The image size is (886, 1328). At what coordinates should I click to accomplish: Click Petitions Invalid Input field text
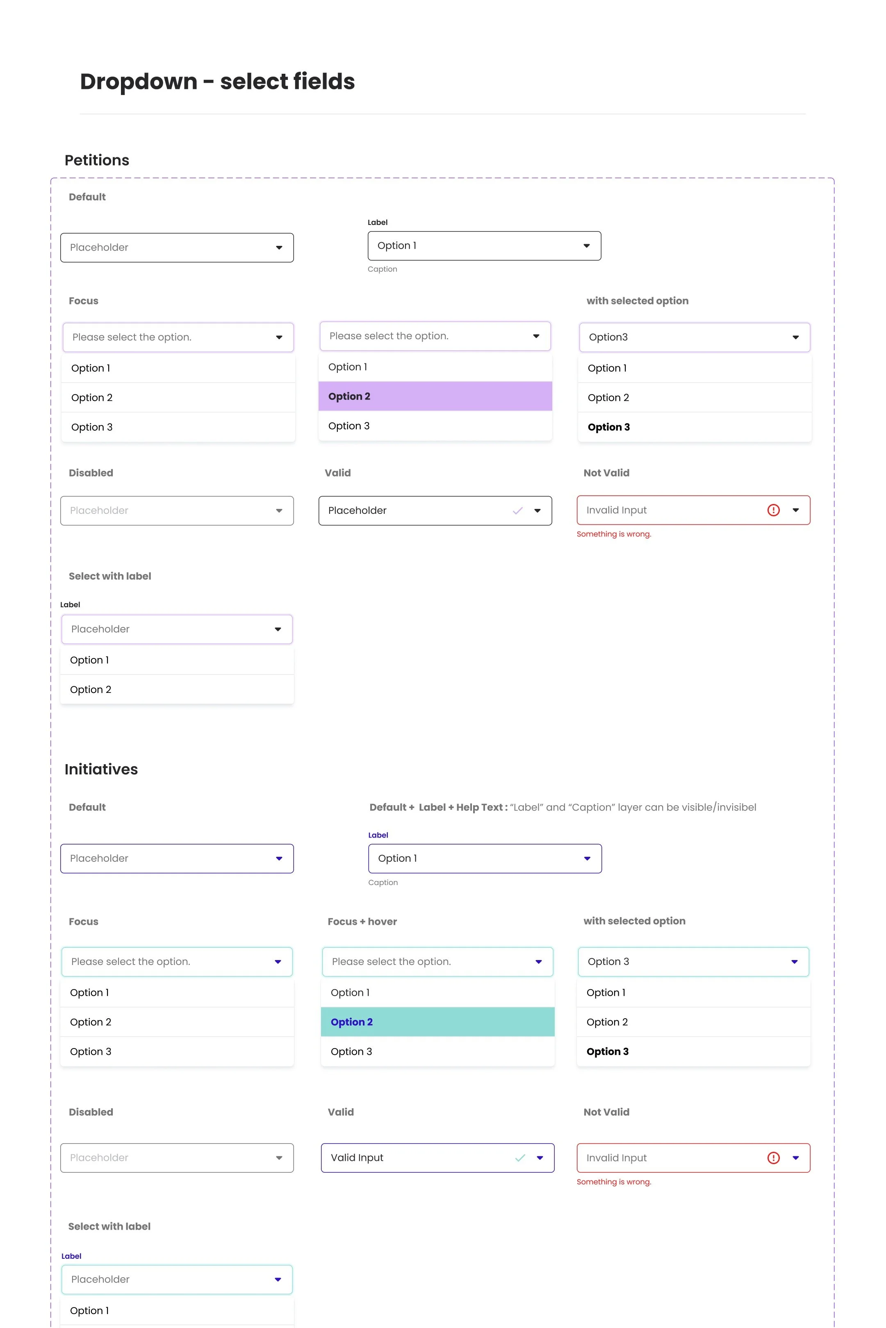[617, 510]
